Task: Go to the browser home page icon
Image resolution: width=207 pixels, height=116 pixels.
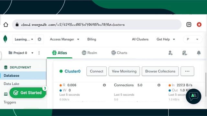Action: click(x=6, y=24)
